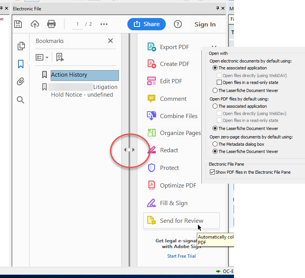Open the Combine Files tool
305x278 pixels.
[x=172, y=116]
